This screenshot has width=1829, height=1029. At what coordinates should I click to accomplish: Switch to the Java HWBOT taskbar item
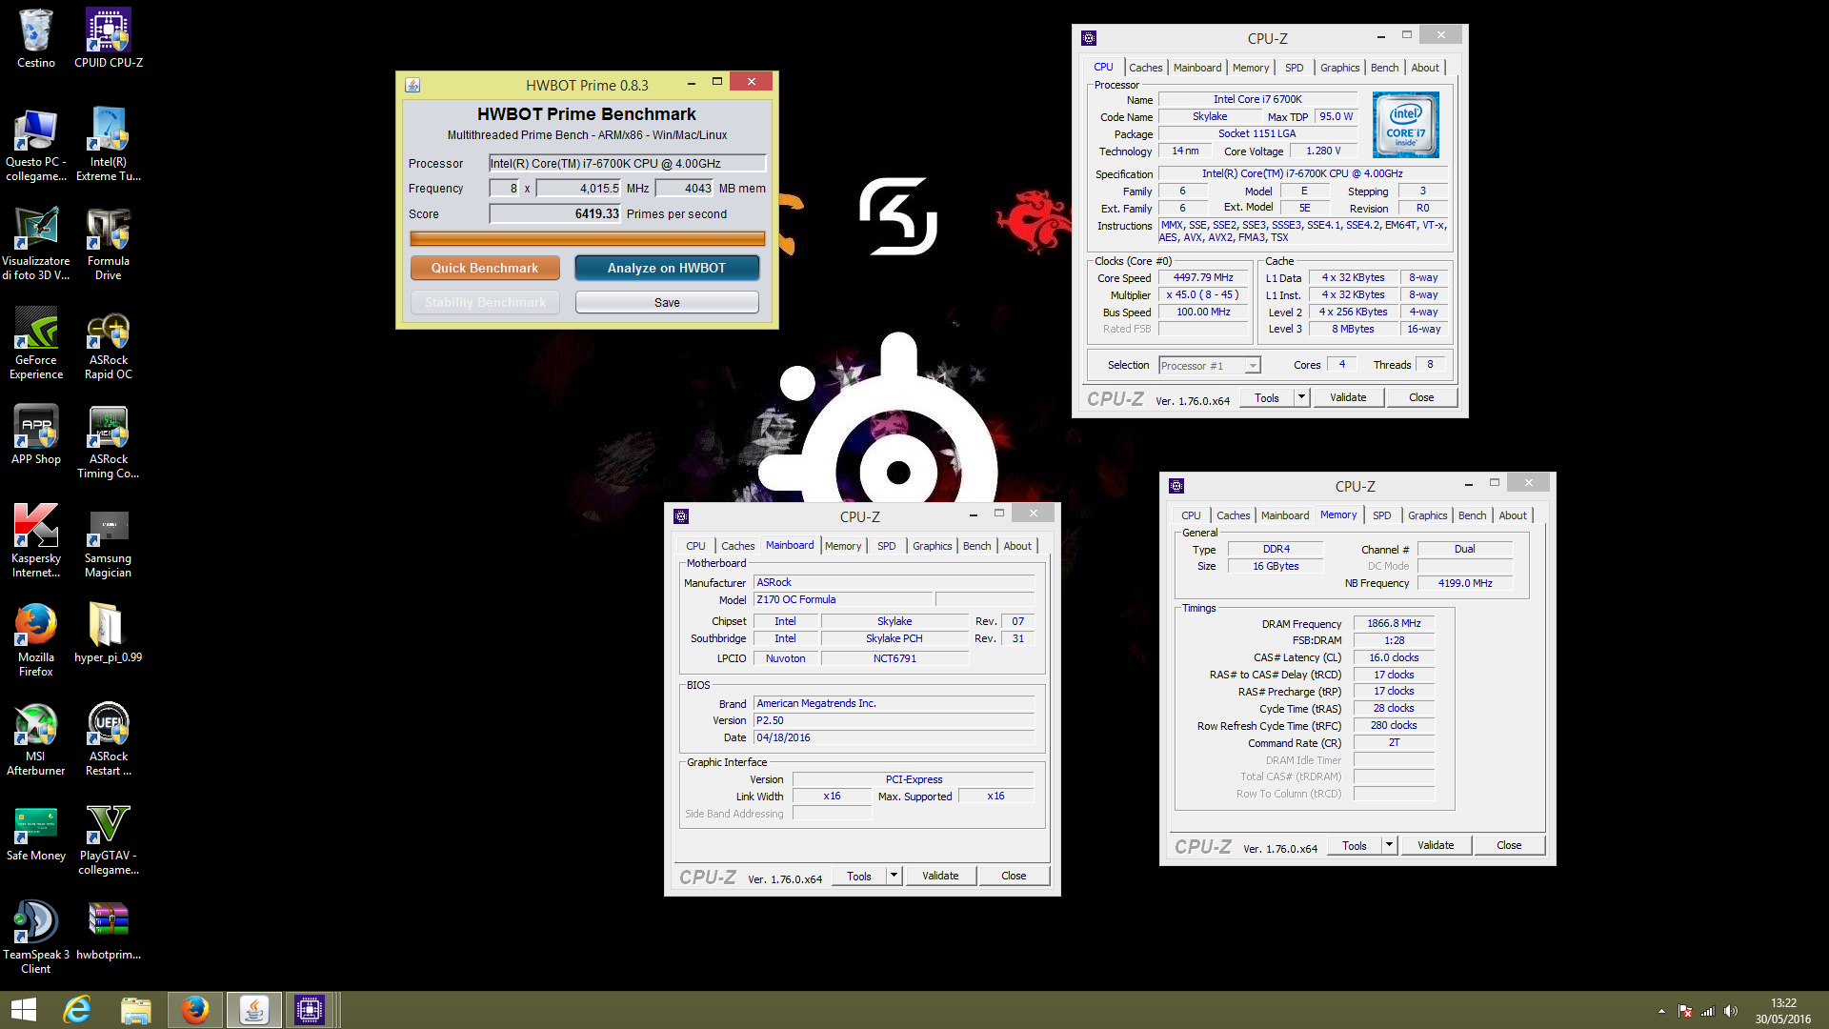pyautogui.click(x=254, y=1010)
